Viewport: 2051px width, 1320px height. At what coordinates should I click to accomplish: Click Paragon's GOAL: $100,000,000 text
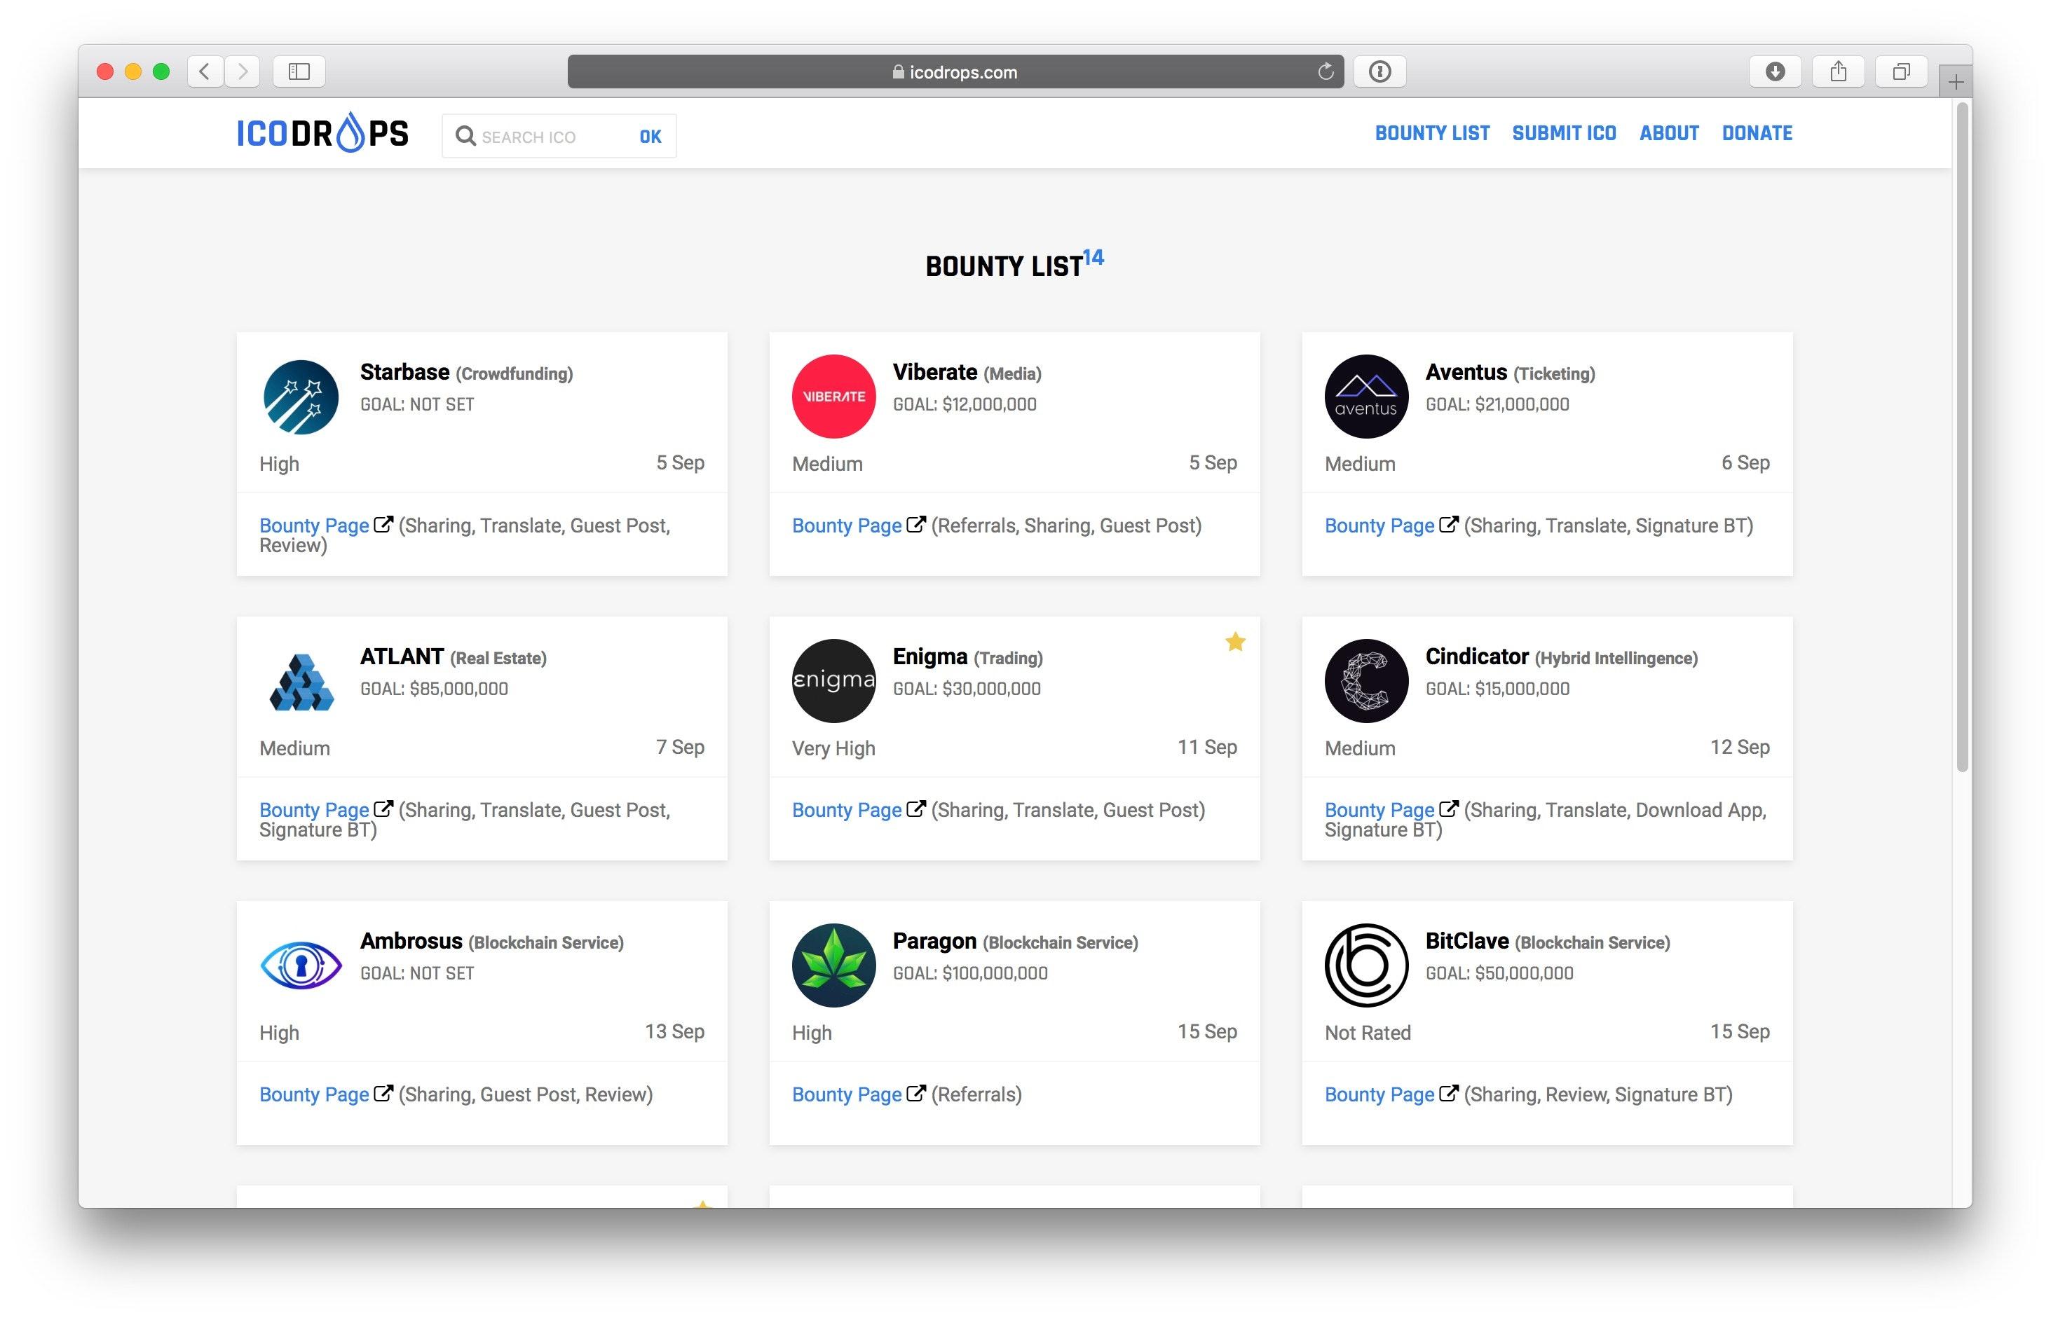point(969,974)
